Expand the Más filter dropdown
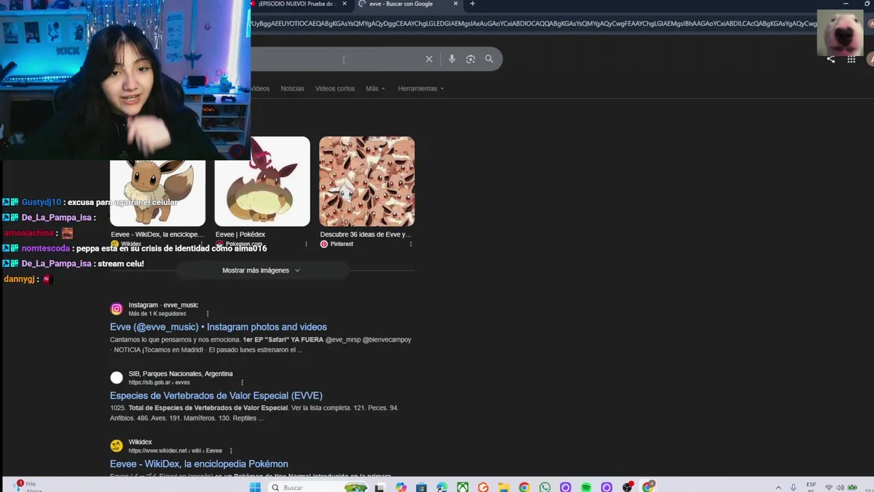874x492 pixels. pyautogui.click(x=375, y=89)
